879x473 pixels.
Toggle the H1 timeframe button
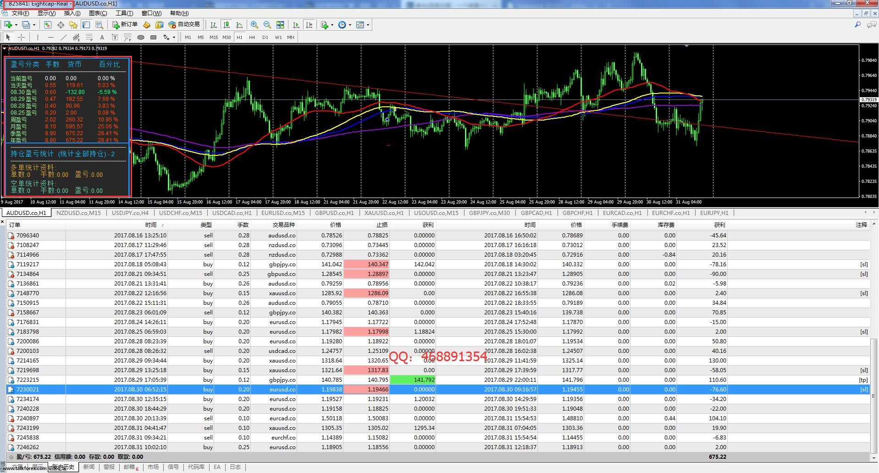point(239,37)
